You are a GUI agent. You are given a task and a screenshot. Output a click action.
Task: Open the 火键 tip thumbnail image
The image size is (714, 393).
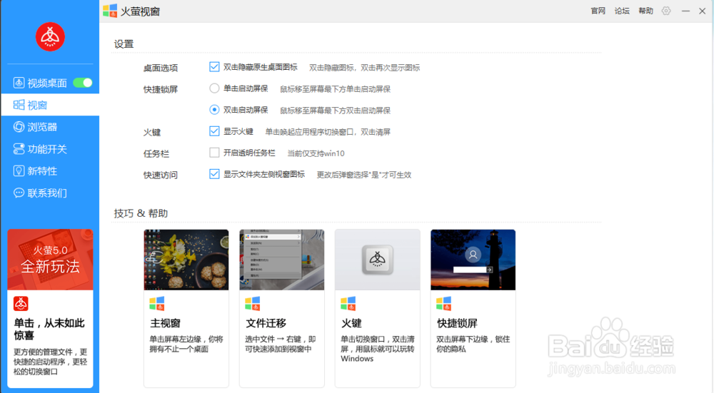tap(378, 260)
